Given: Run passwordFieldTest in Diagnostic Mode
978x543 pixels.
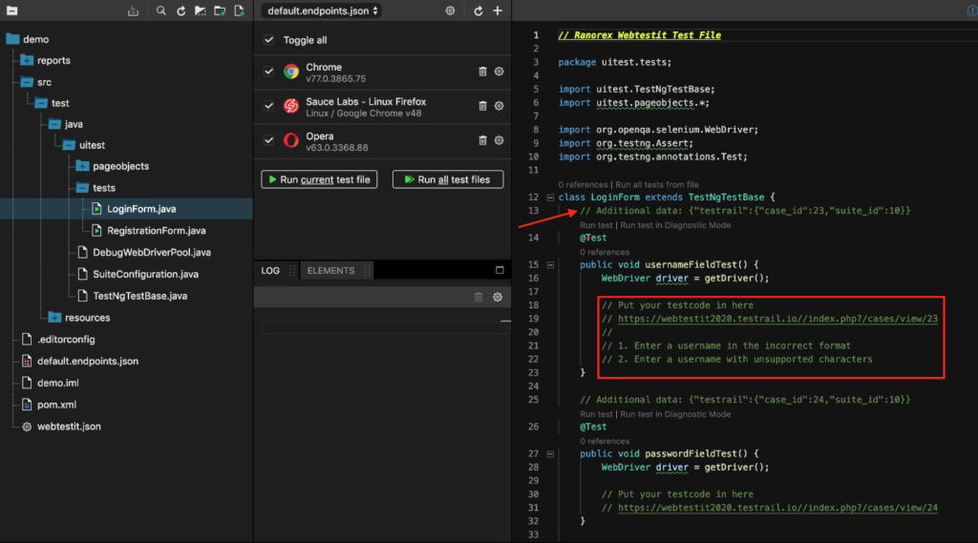Looking at the screenshot, I should 675,414.
